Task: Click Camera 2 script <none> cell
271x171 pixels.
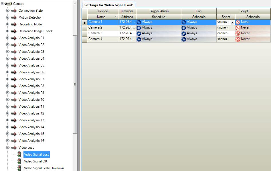Action: click(226, 28)
